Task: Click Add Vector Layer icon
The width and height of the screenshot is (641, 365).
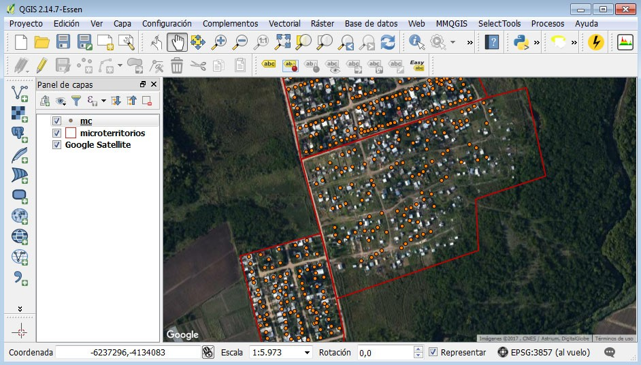Action: click(x=20, y=91)
